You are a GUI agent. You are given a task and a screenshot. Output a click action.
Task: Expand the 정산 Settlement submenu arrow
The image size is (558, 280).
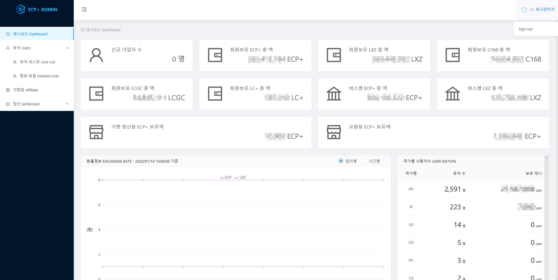click(x=67, y=104)
